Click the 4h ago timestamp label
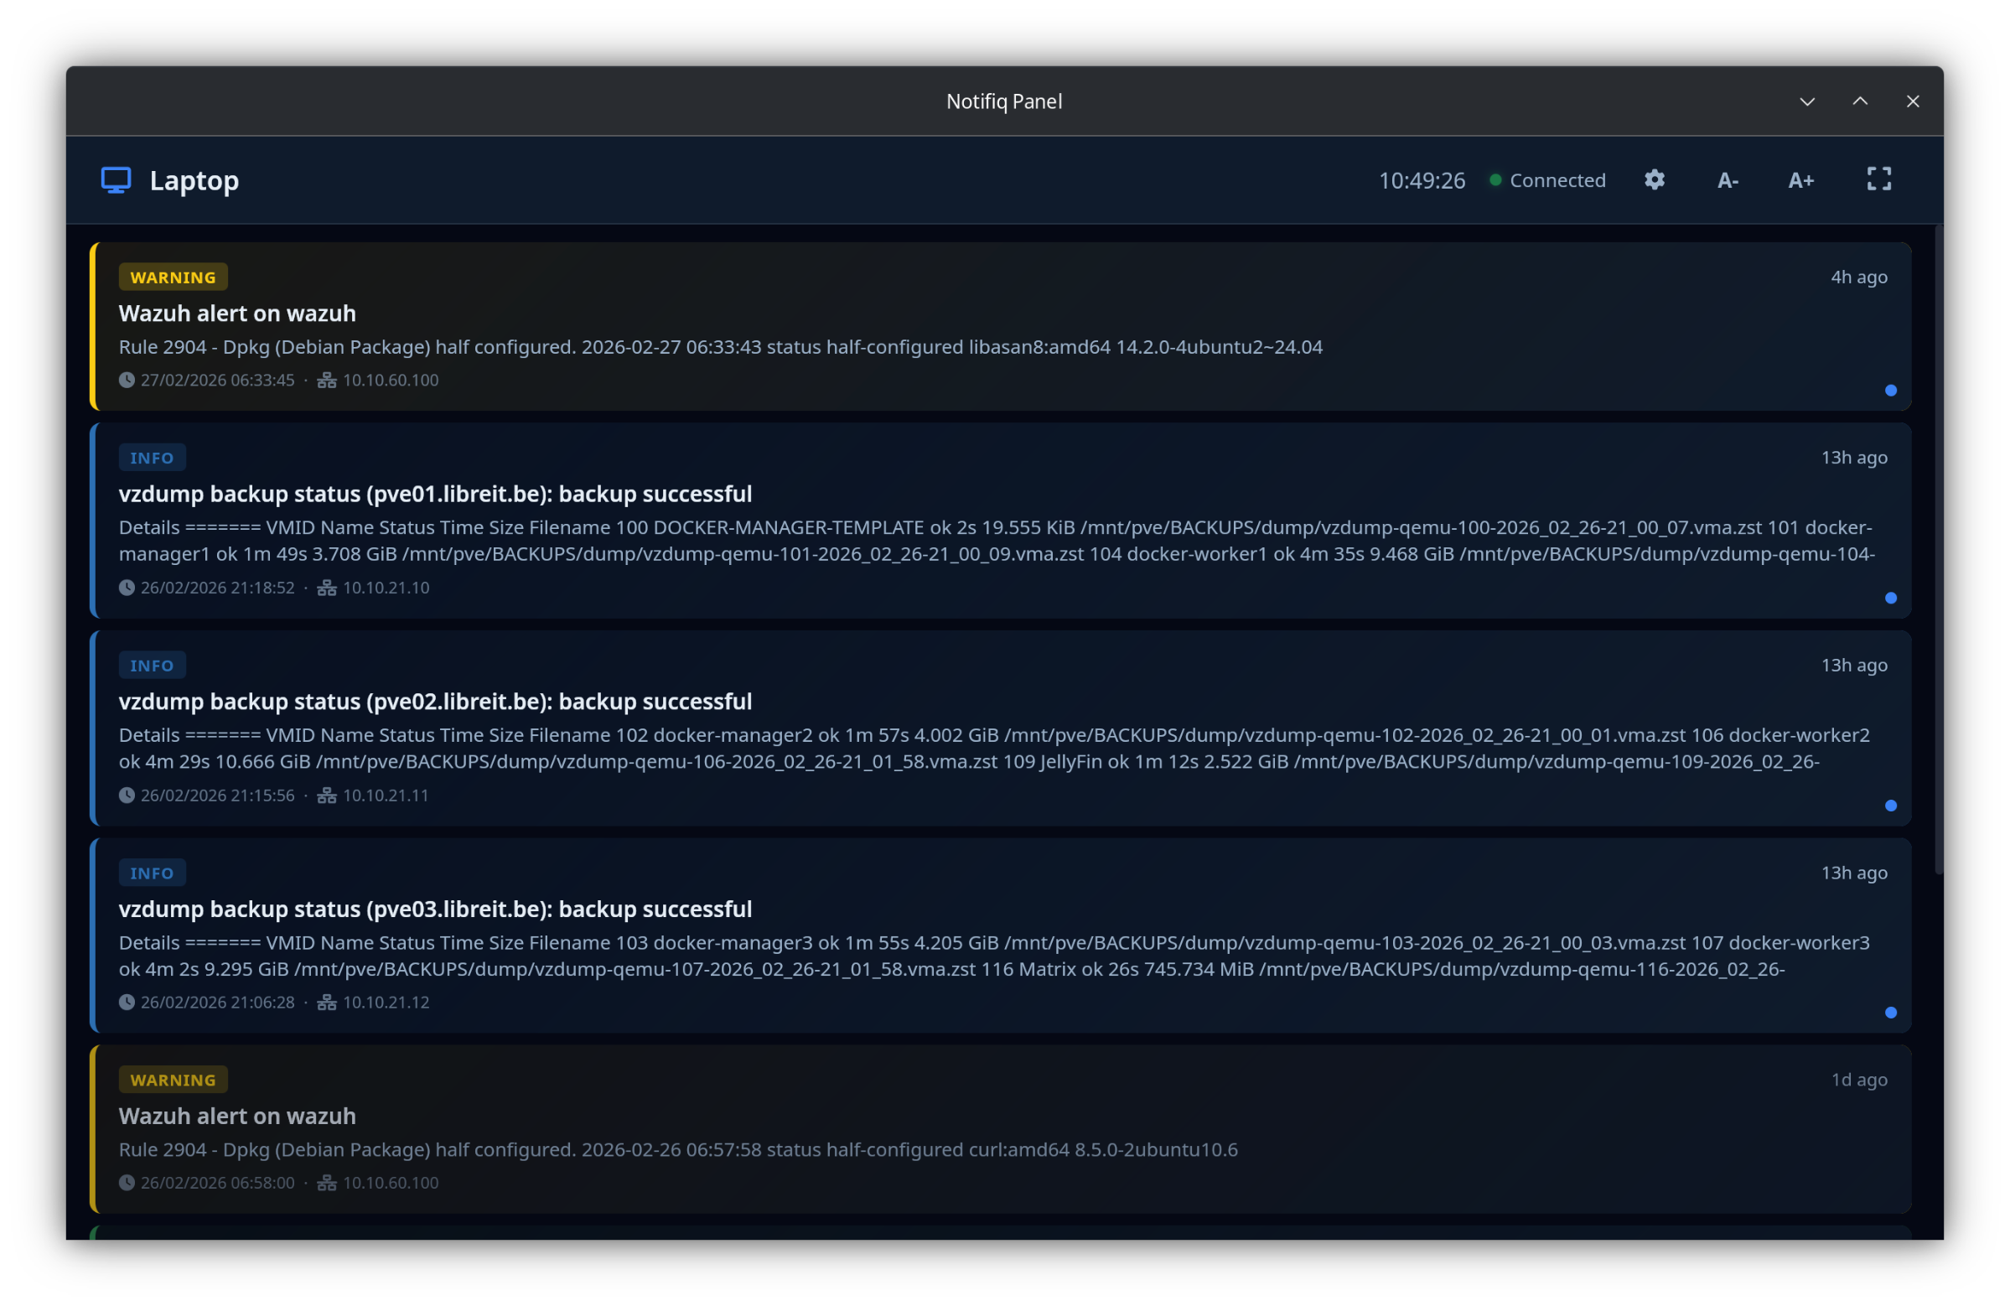Viewport: 2010px width, 1306px height. (x=1858, y=277)
